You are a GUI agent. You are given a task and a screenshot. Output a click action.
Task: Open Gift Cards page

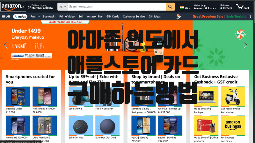coord(113,17)
